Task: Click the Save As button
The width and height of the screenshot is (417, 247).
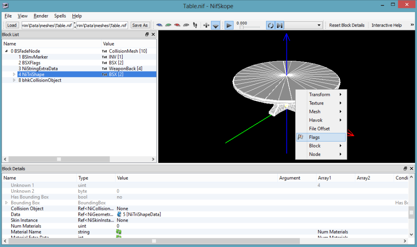Action: tap(140, 25)
